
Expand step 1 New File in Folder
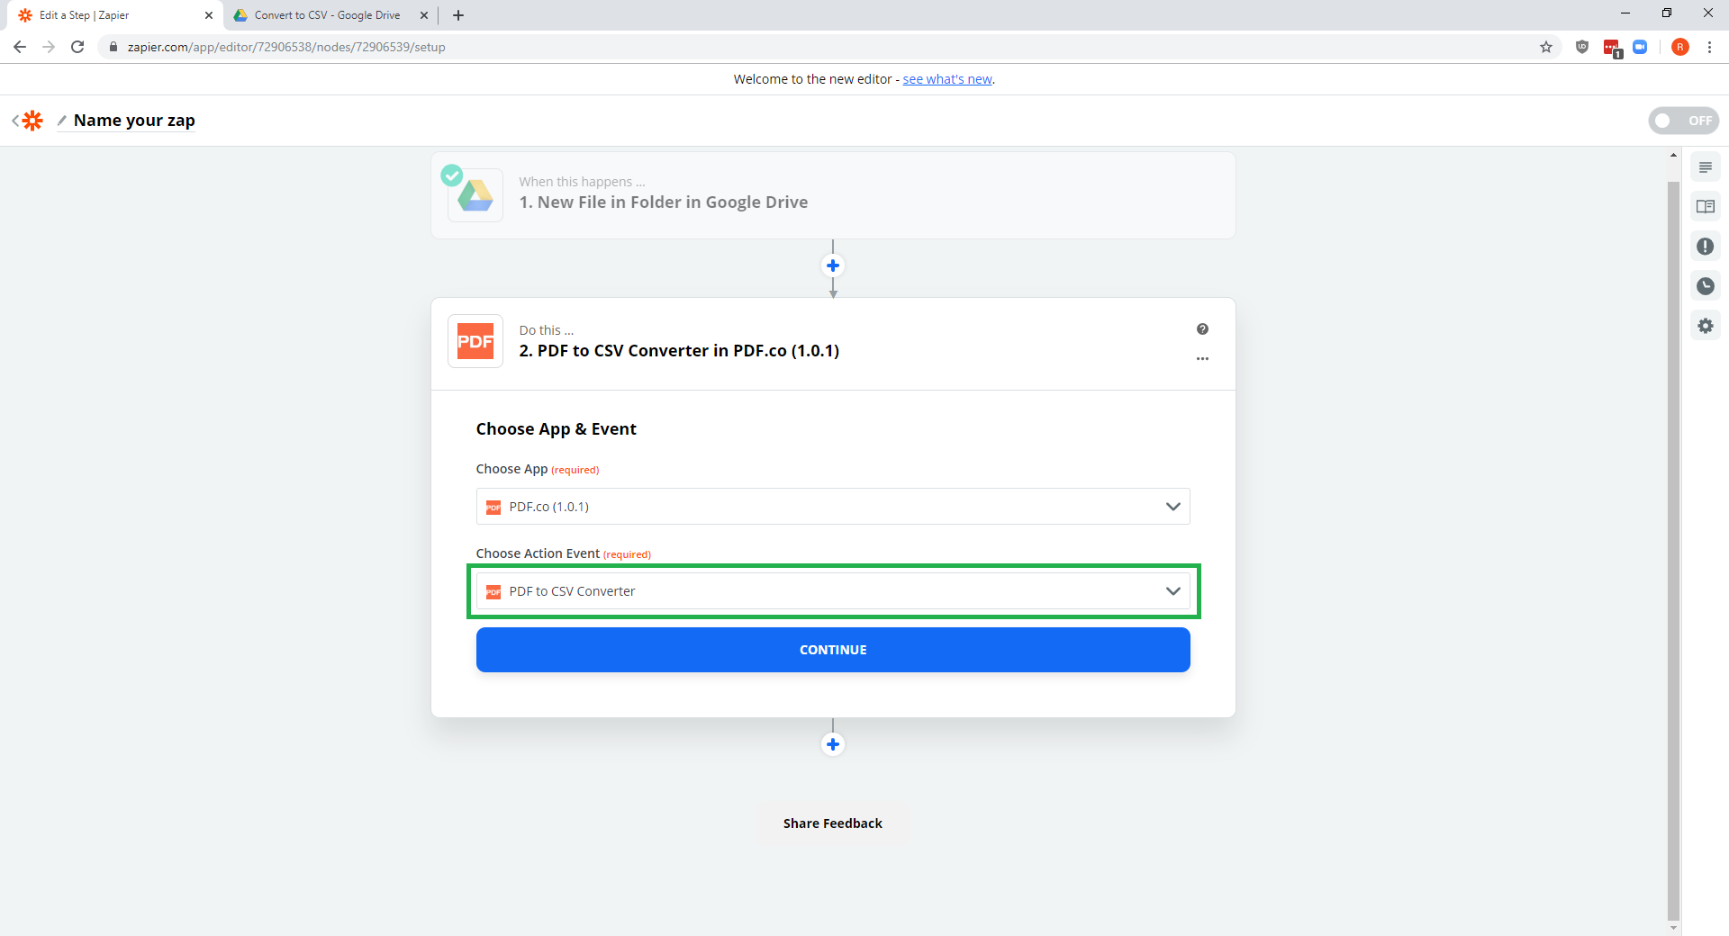tap(833, 195)
